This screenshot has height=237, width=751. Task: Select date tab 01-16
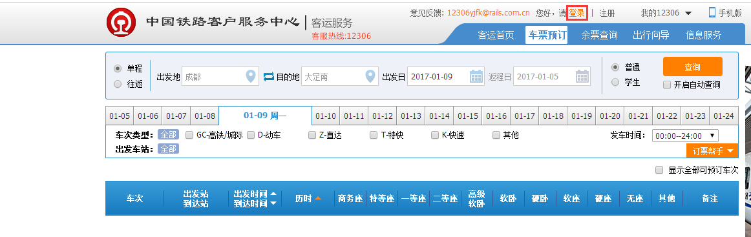pyautogui.click(x=496, y=116)
